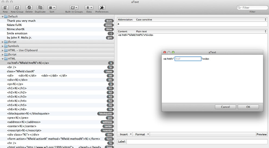
Task: Close the aText dialog with red button
Action: click(x=165, y=52)
